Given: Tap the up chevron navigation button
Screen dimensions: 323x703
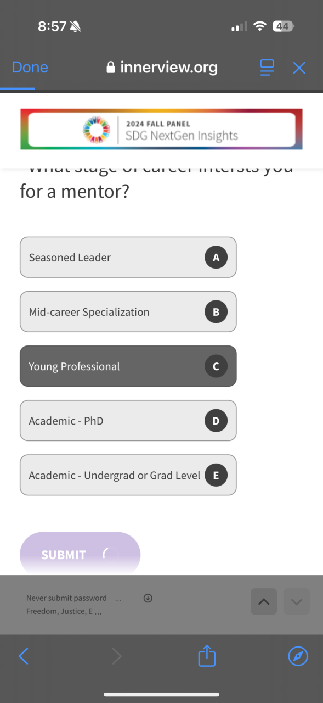Looking at the screenshot, I should (x=264, y=601).
